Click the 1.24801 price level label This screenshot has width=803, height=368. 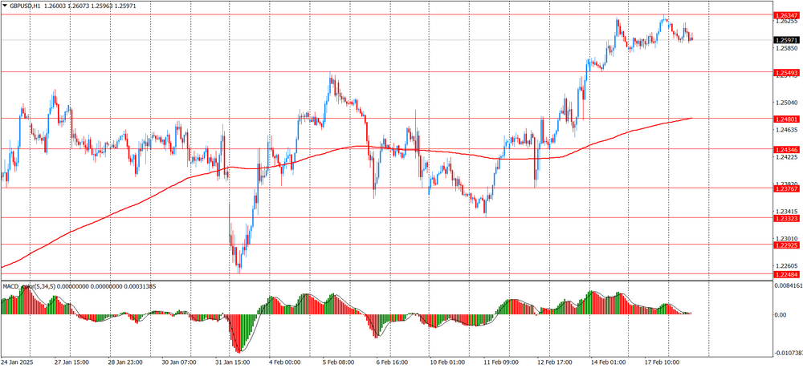(787, 119)
